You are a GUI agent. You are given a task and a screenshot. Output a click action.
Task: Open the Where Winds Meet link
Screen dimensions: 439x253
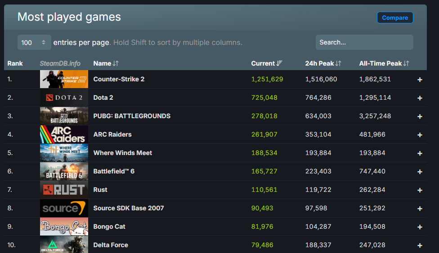pyautogui.click(x=123, y=153)
